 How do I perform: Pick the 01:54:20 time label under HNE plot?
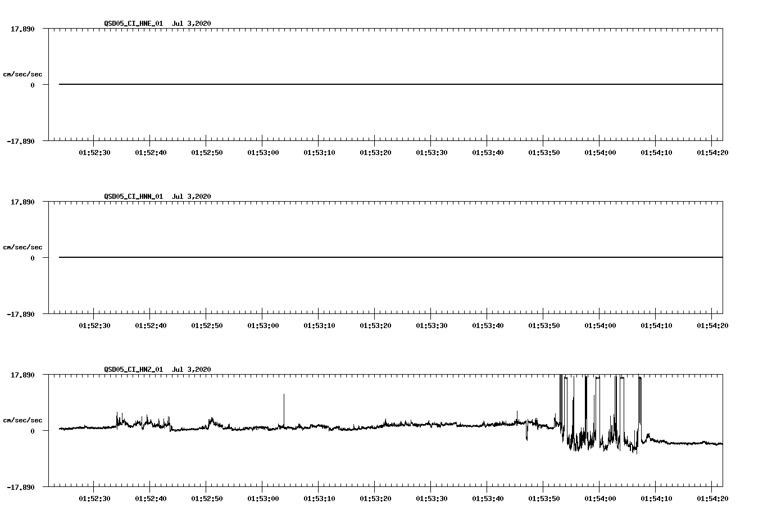(x=712, y=152)
